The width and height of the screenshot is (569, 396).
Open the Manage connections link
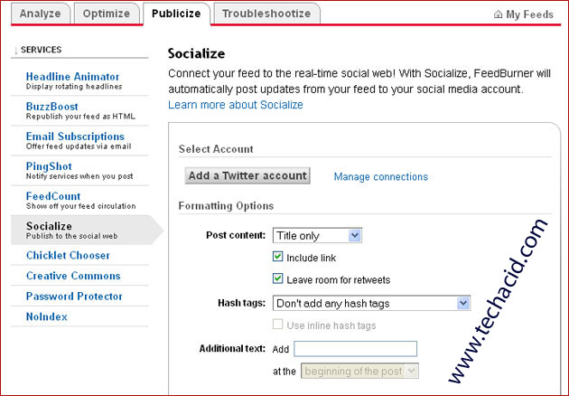pos(380,177)
